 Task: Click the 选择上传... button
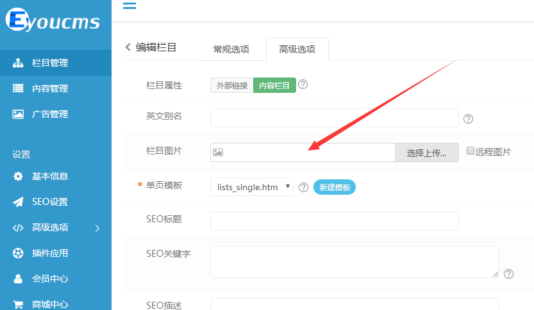[x=426, y=152]
